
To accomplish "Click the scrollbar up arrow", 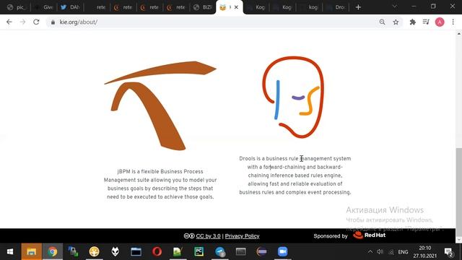I will tap(459, 34).
